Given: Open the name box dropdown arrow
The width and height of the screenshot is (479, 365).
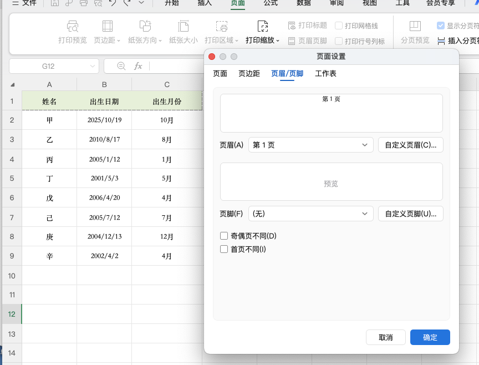Looking at the screenshot, I should pyautogui.click(x=92, y=66).
